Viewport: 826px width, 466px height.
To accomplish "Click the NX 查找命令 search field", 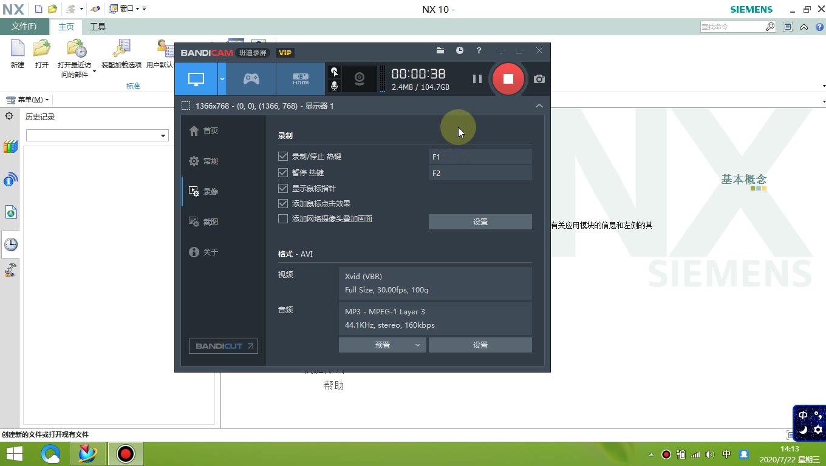I will coord(732,27).
